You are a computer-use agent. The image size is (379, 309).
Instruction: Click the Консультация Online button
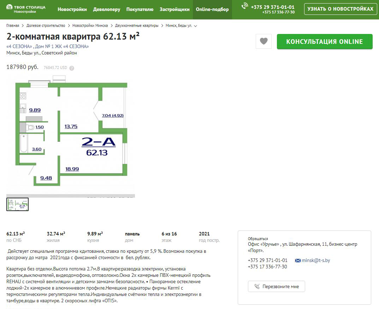[x=324, y=42]
